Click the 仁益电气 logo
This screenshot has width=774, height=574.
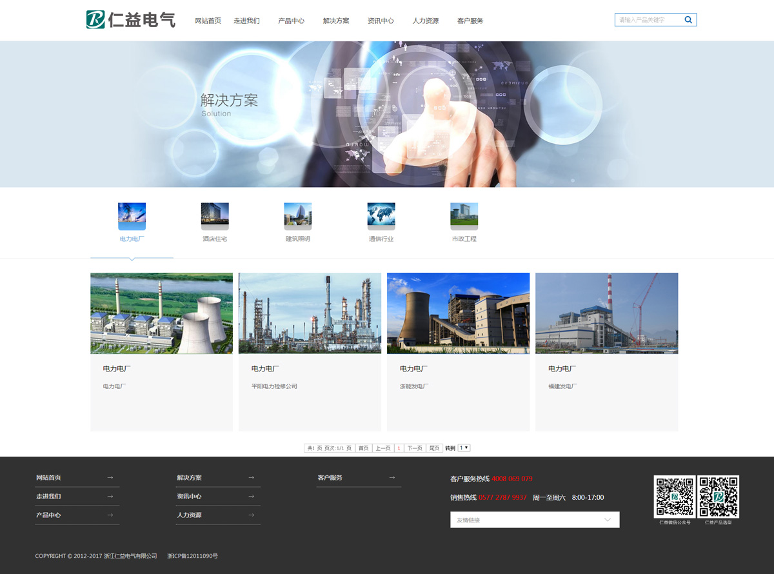coord(131,20)
